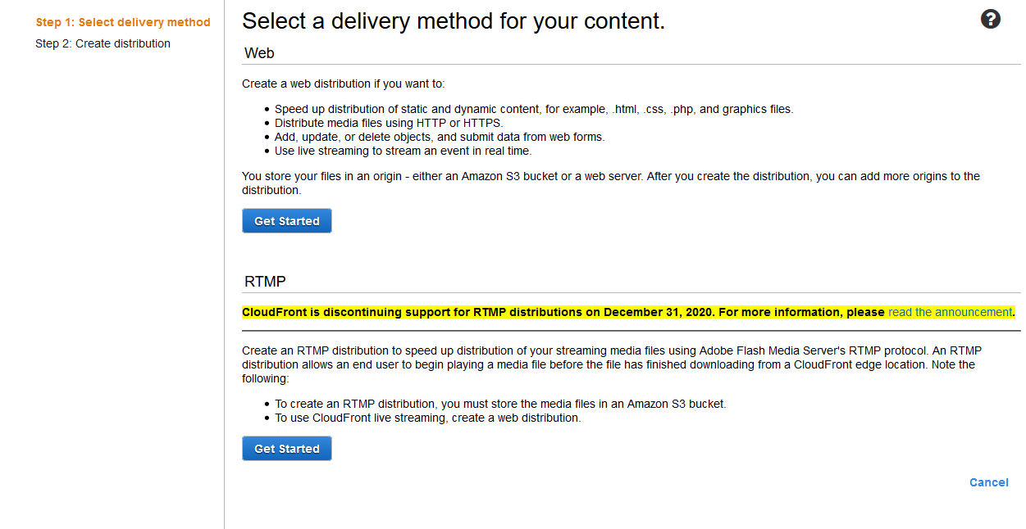Open the 'read the announcement' link
The height and width of the screenshot is (529, 1026).
(x=950, y=312)
